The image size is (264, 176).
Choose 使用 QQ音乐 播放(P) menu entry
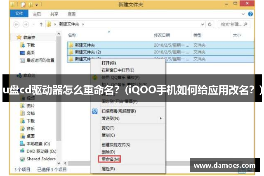[120, 78]
